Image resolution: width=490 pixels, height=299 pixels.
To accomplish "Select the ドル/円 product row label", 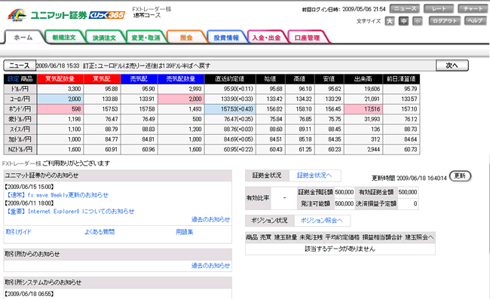I will (20, 89).
